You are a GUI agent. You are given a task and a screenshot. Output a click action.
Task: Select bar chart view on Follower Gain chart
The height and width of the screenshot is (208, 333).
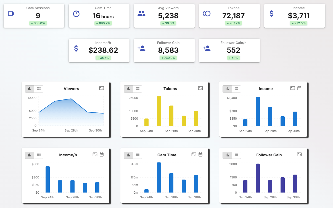click(x=227, y=155)
